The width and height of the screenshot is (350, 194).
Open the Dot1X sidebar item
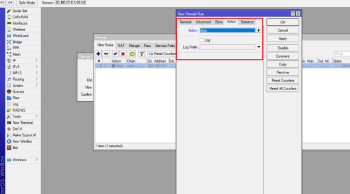click(x=17, y=129)
